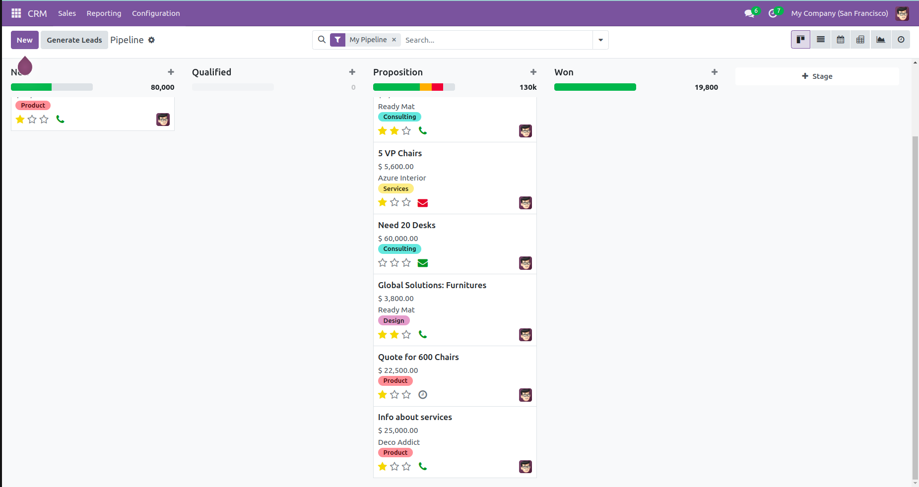Viewport: 919px width, 487px height.
Task: Open the Configuration menu
Action: tap(156, 13)
